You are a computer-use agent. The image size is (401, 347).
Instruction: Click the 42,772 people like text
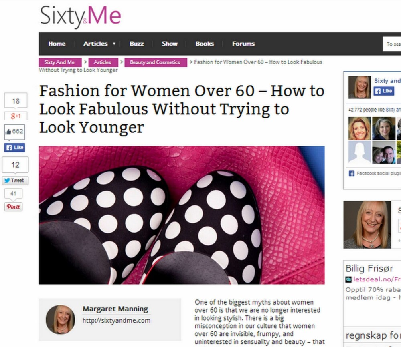pyautogui.click(x=375, y=110)
